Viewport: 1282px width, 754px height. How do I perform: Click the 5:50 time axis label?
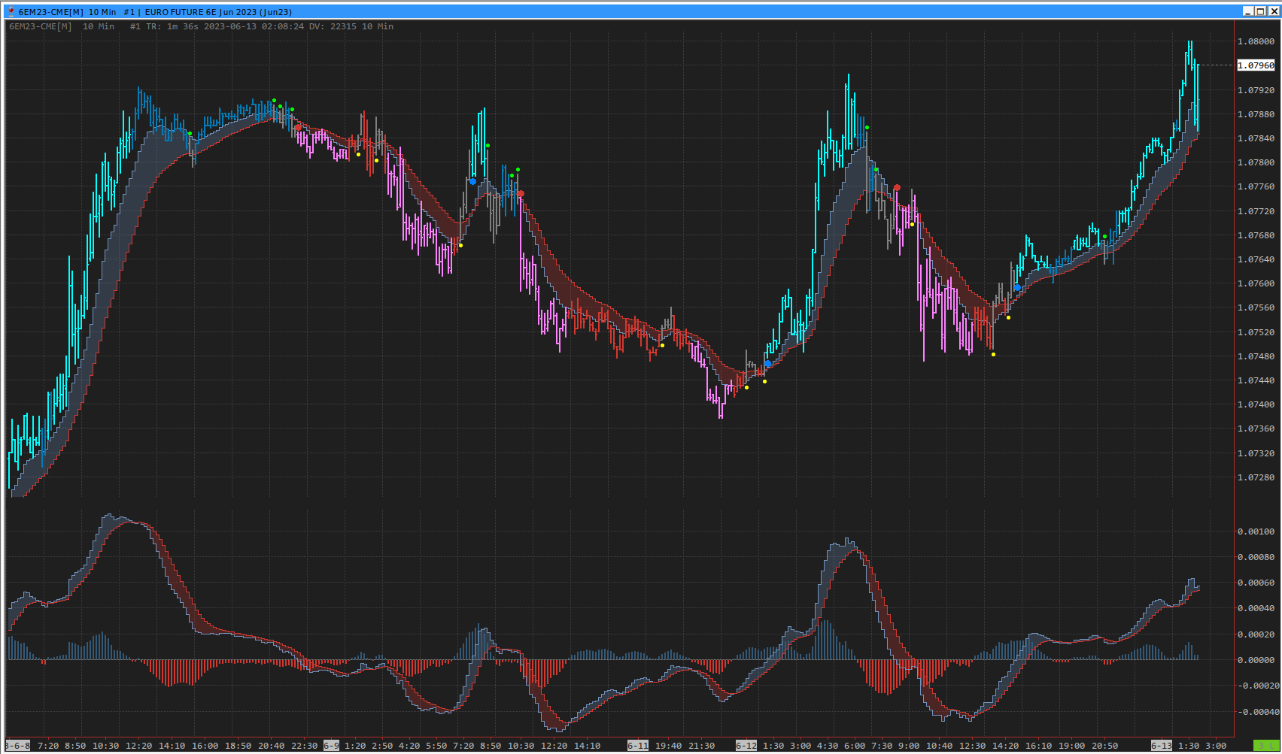436,746
